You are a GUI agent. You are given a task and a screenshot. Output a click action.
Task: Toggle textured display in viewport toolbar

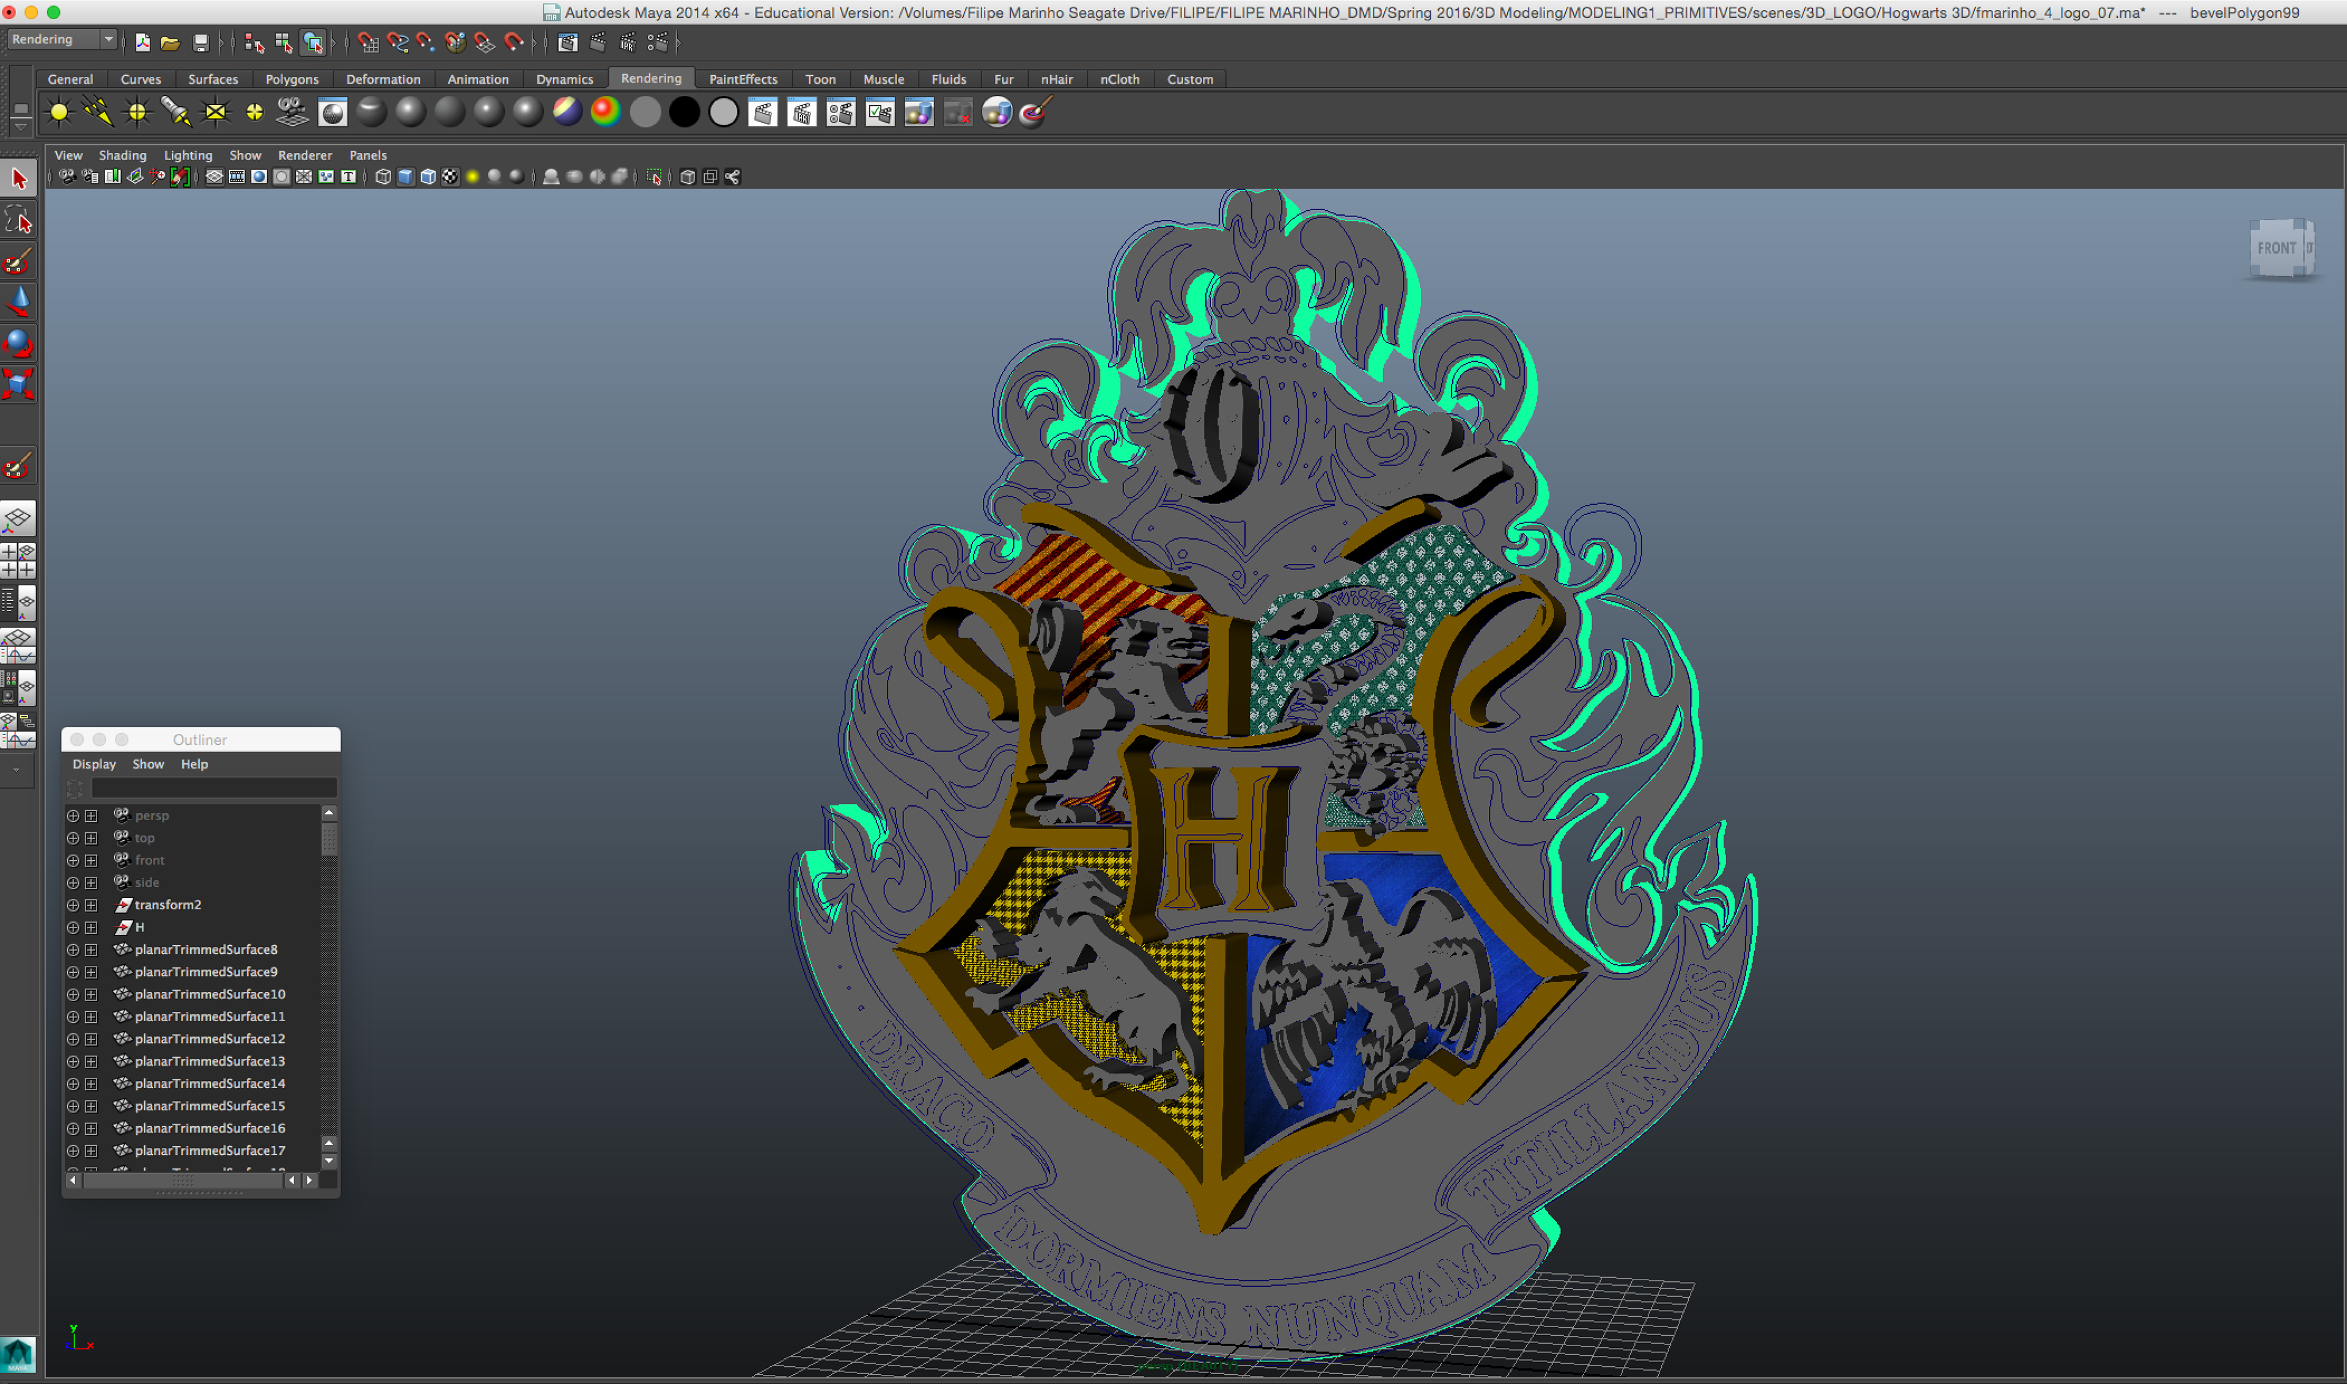[450, 177]
